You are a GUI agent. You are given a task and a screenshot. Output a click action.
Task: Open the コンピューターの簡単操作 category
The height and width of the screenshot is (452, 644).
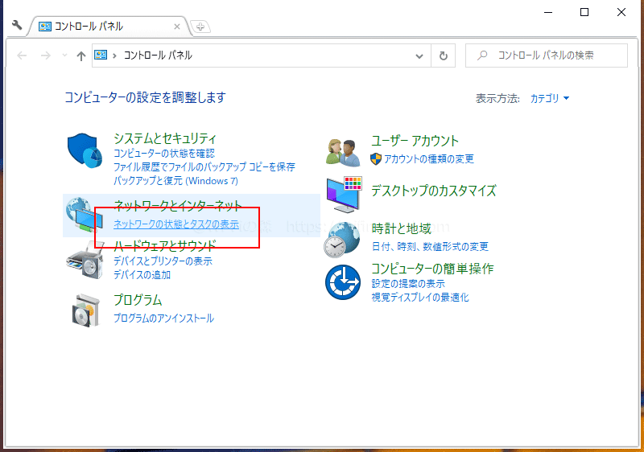point(432,269)
